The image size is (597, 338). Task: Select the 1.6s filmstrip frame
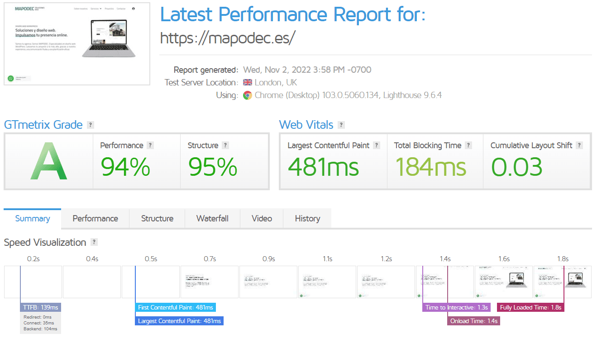(x=504, y=282)
